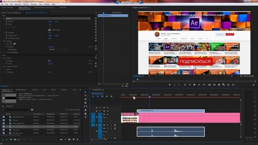The width and height of the screenshot is (258, 145).
Task: Open the Master clip dropdown arrow
Action: 23,12
